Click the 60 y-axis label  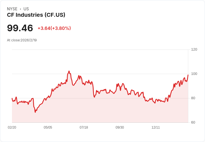pyautogui.click(x=193, y=122)
